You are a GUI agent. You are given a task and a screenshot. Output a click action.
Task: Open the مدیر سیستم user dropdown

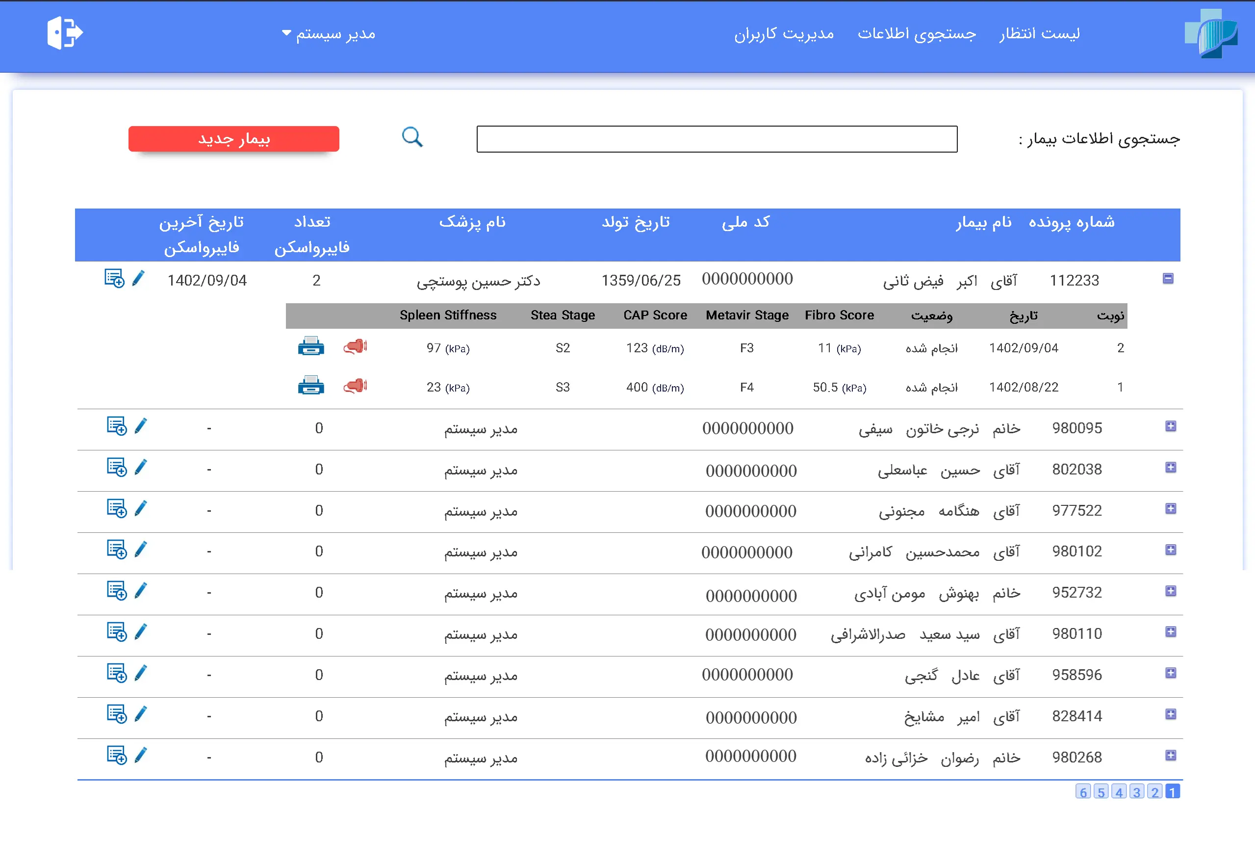[328, 33]
